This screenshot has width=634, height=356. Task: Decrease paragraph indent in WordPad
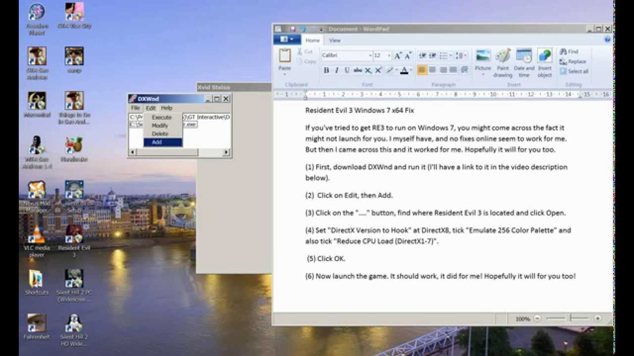coord(423,56)
